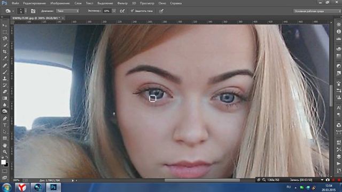The height and width of the screenshot is (192, 342).
Task: Open the Просмотр menu
Action: pos(147,3)
